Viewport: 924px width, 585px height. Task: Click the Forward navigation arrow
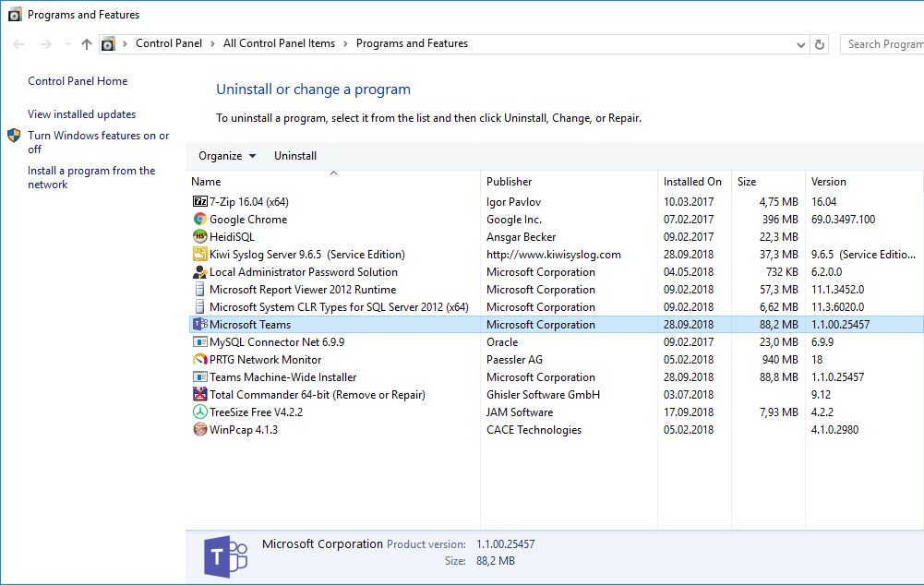pos(46,44)
